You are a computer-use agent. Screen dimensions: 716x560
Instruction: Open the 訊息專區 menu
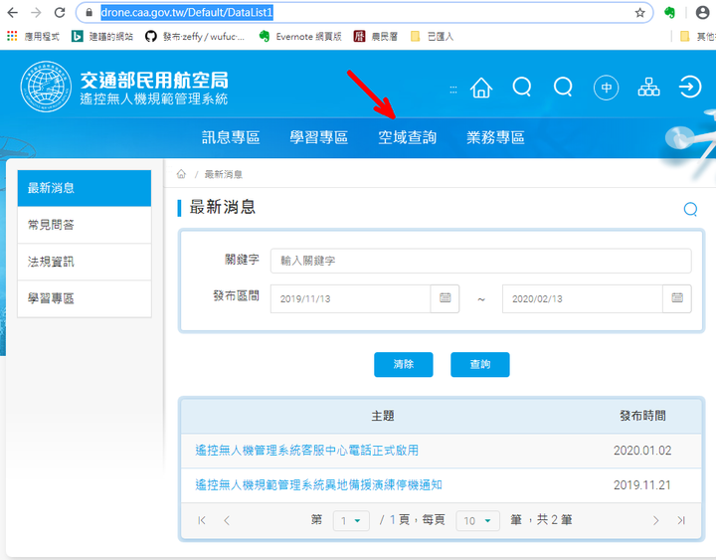(231, 137)
